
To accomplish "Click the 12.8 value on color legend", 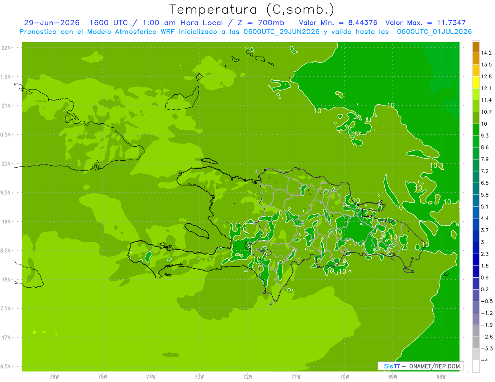I will (486, 76).
